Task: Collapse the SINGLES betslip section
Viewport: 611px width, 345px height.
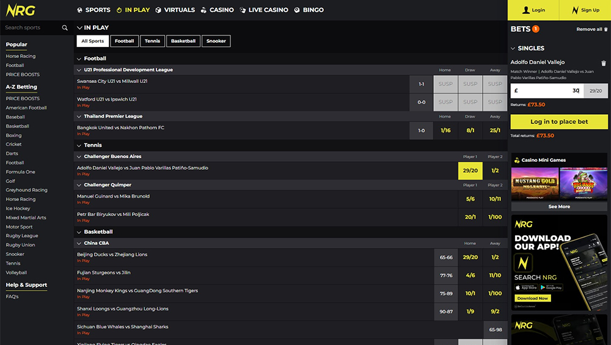Action: point(513,48)
